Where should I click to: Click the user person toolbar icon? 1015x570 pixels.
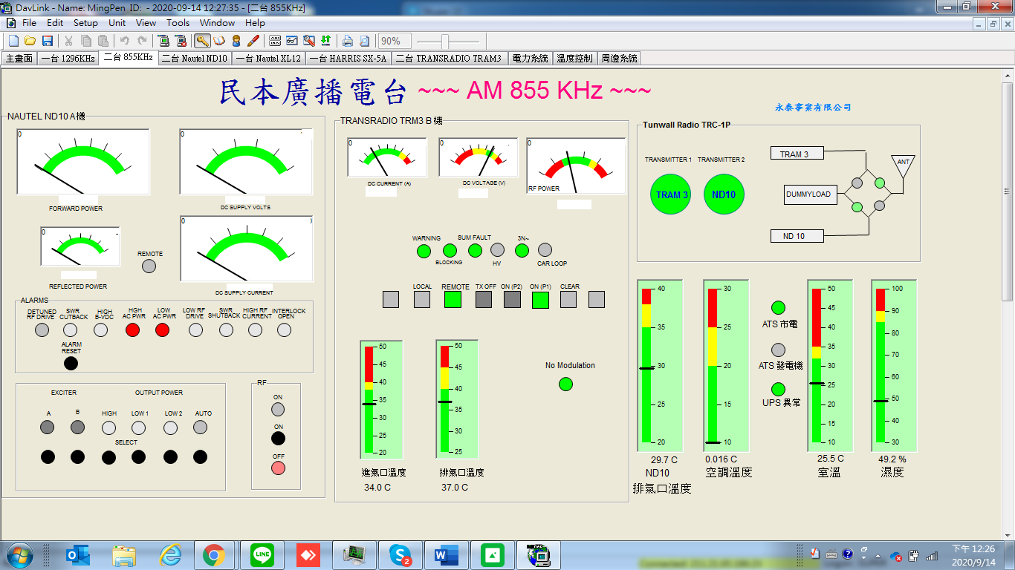[x=236, y=41]
